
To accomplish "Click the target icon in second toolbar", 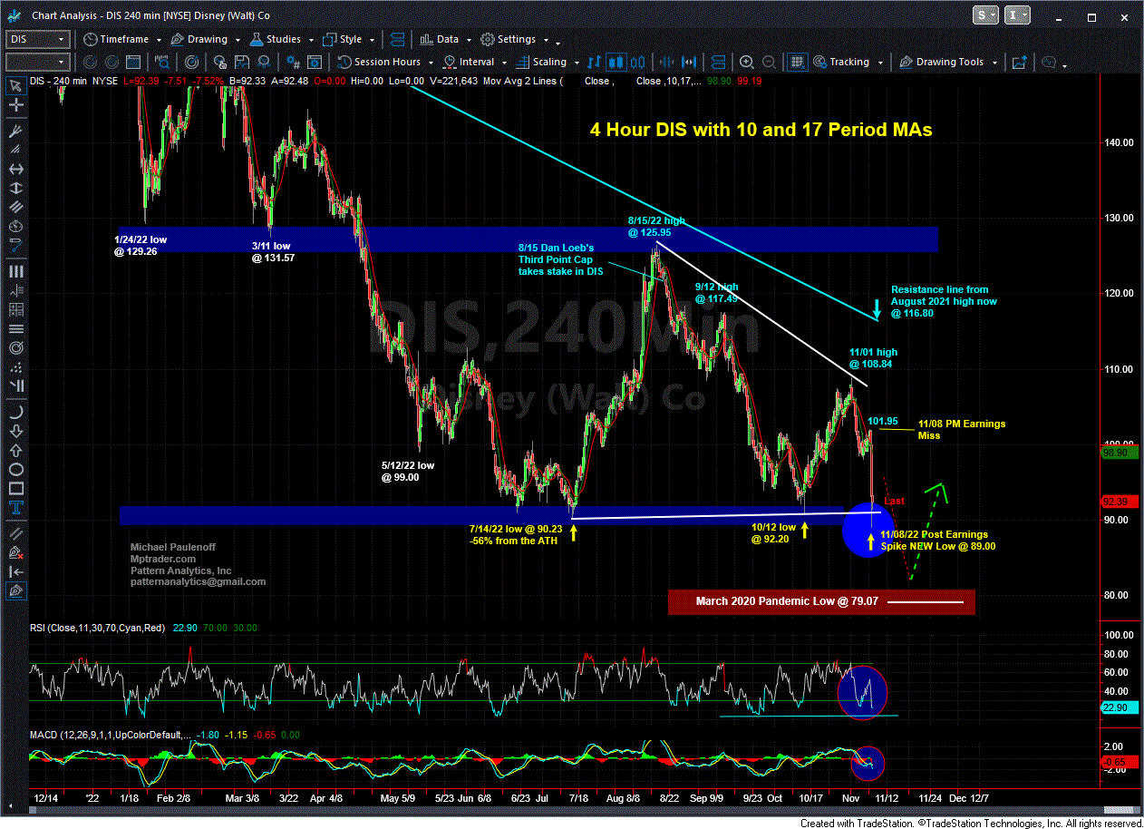I will pyautogui.click(x=191, y=62).
